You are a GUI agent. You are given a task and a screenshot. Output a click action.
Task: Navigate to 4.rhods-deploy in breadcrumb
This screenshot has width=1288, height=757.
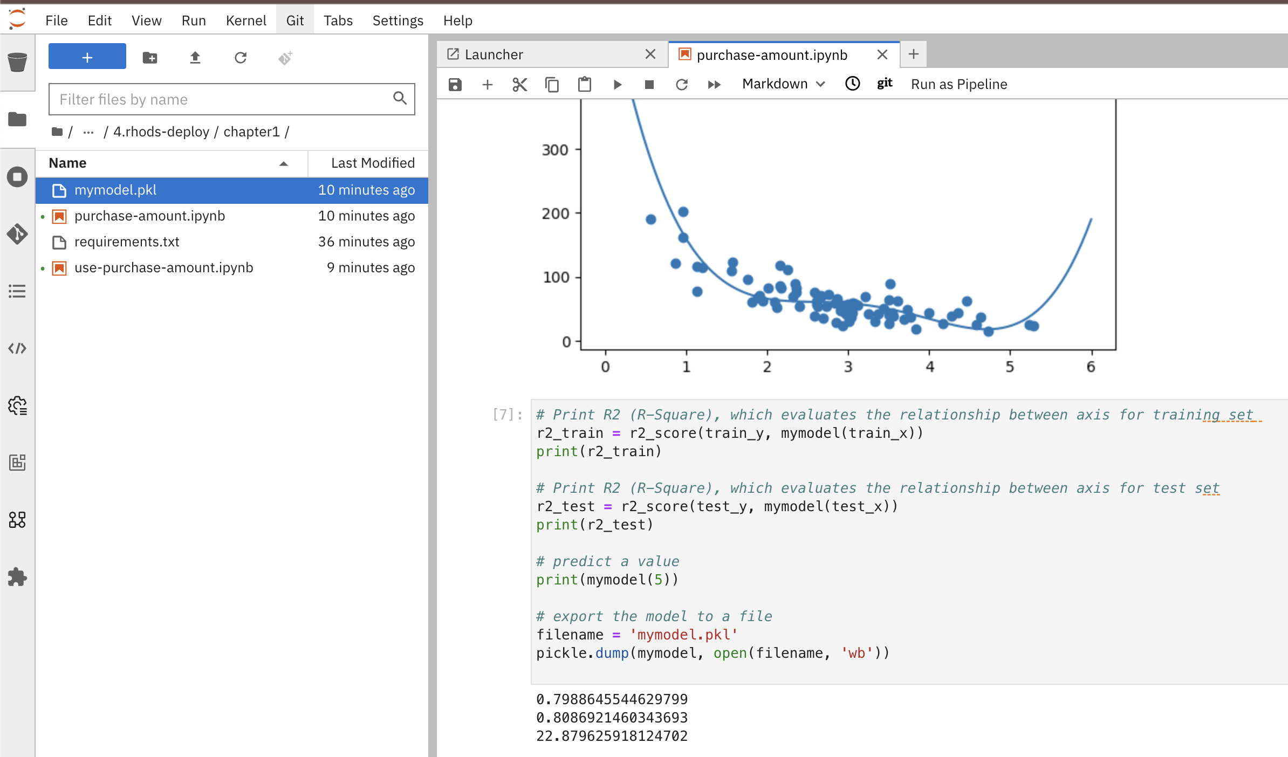point(161,132)
